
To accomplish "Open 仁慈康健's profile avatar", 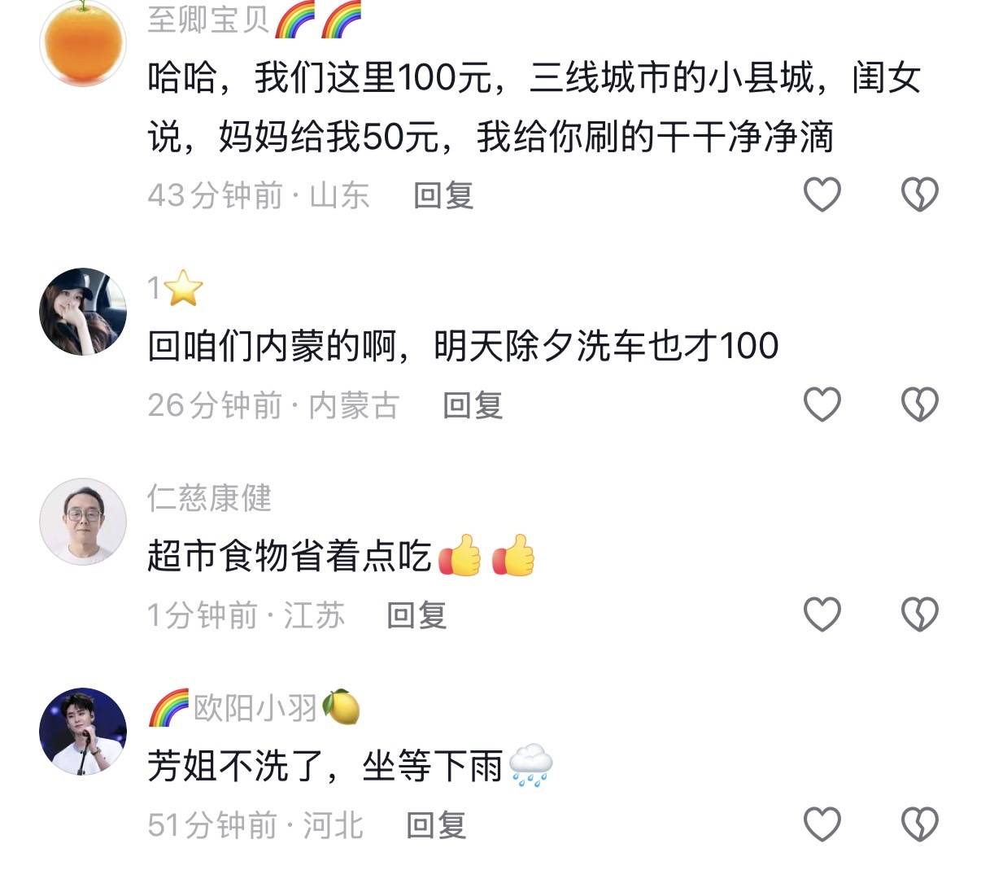I will tap(83, 522).
